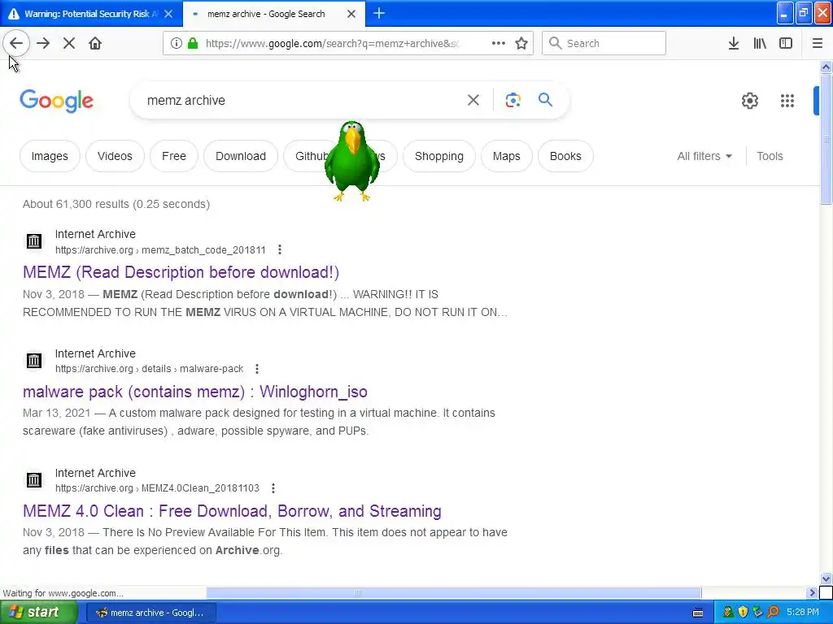
Task: Open options for malware-pack result
Action: click(257, 369)
